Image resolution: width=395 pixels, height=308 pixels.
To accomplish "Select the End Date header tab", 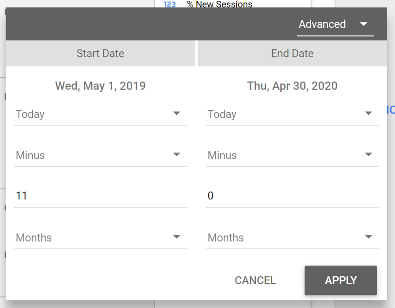I will click(x=292, y=53).
